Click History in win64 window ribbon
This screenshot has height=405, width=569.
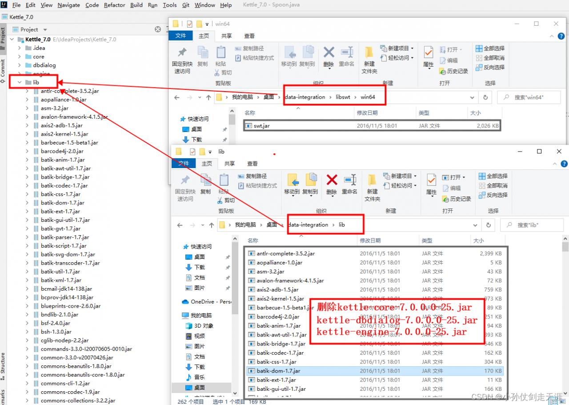click(x=453, y=71)
